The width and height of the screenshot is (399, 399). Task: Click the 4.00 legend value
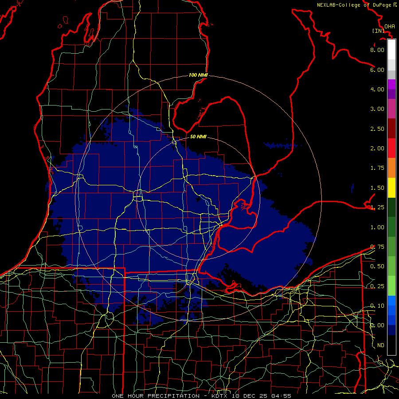click(377, 89)
